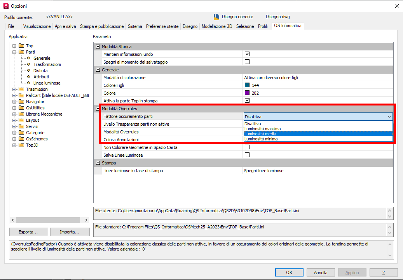Click the QsSchemes folder icon
Viewport: 403px width, 280px height.
pos(21,139)
